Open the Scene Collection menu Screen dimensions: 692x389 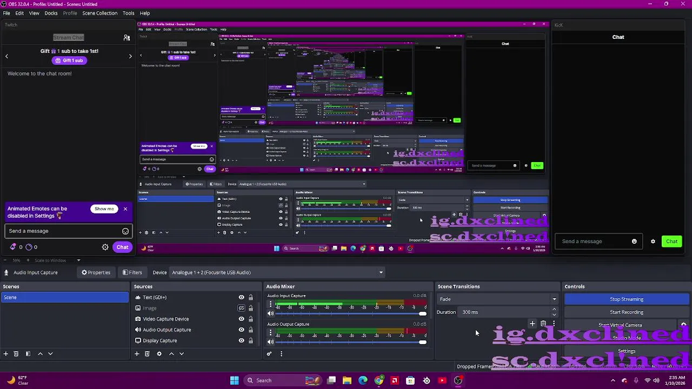coord(99,13)
